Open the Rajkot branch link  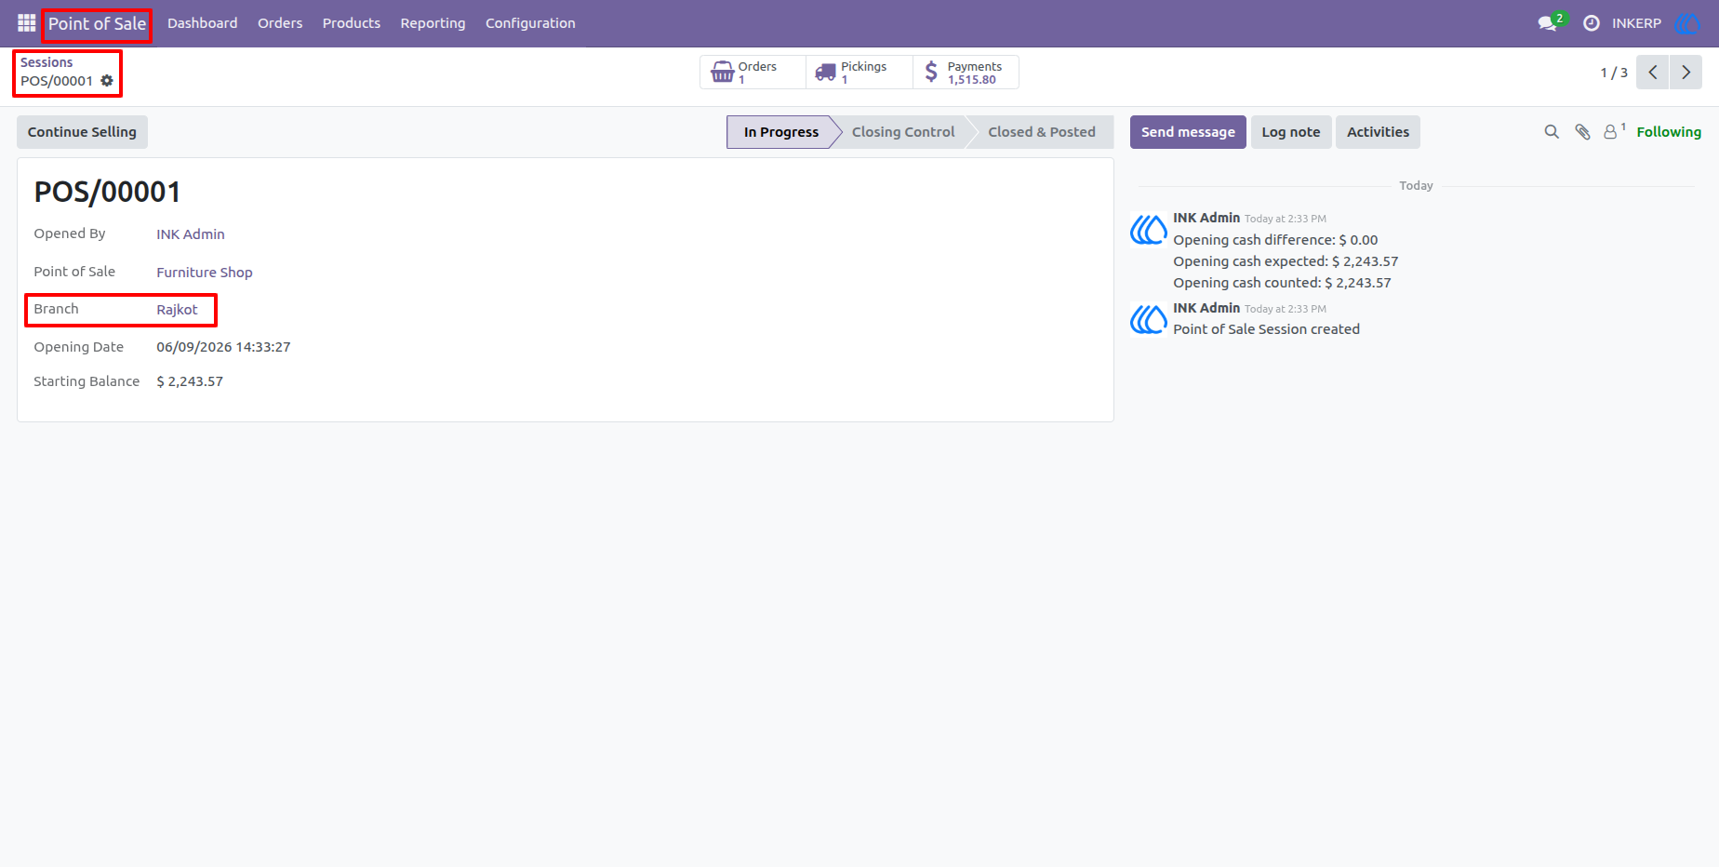(177, 310)
